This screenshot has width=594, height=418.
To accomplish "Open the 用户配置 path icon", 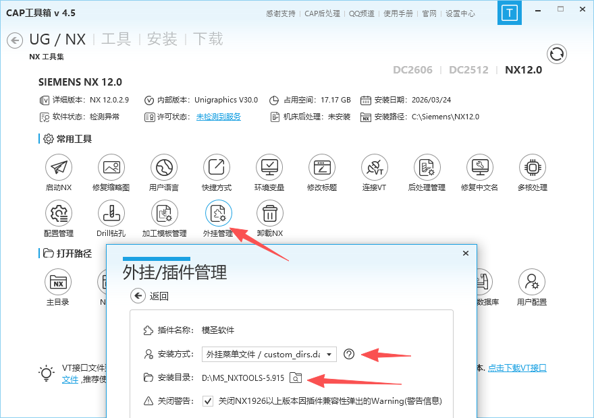I will point(532,282).
